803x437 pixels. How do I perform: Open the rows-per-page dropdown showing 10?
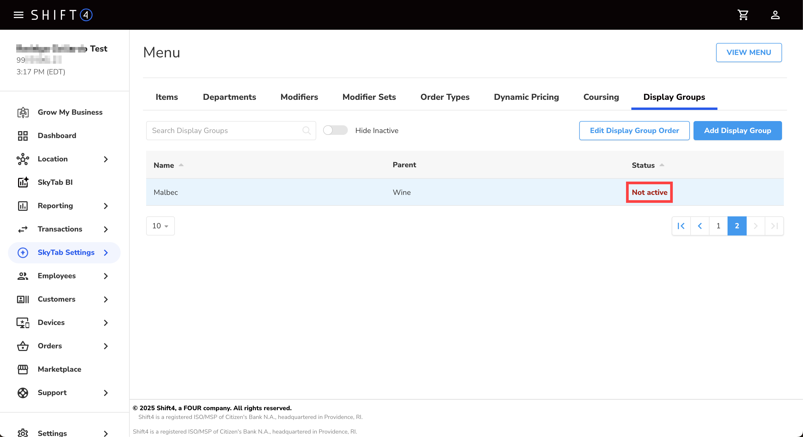point(160,226)
